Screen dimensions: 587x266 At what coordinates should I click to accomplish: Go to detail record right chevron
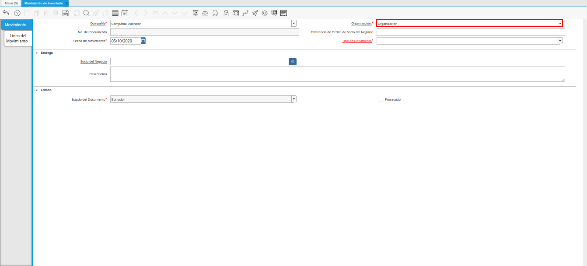[x=146, y=13]
